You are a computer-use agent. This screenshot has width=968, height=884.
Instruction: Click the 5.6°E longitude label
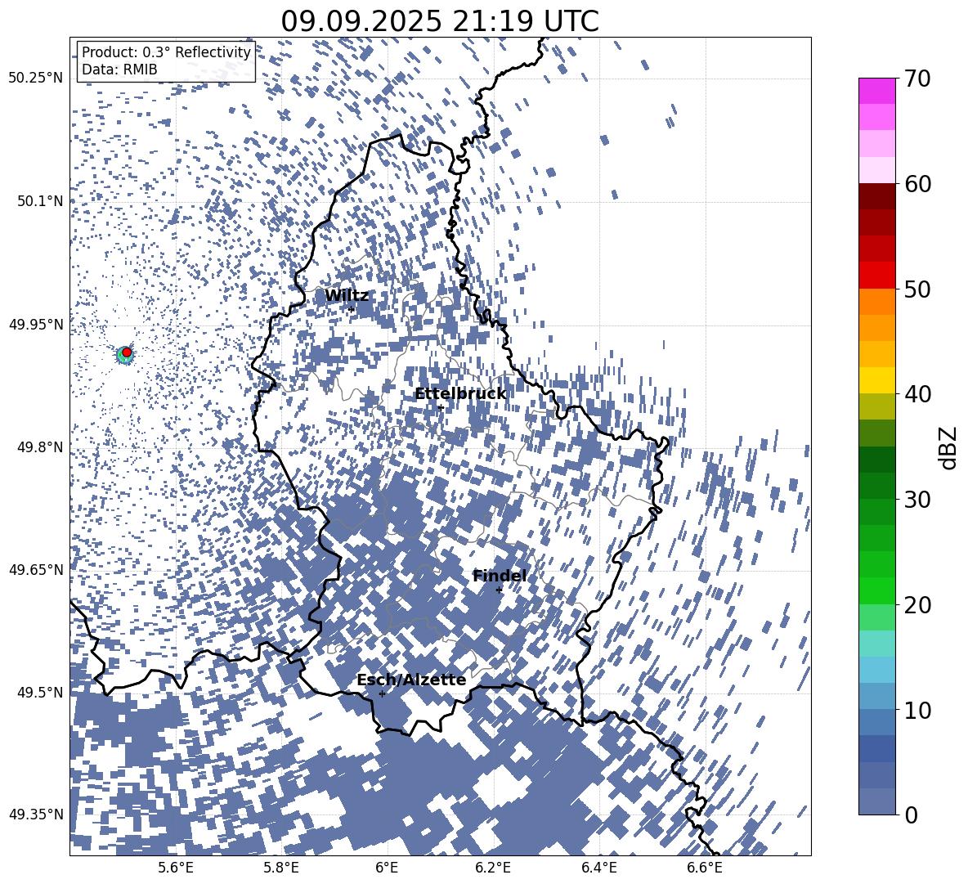pos(176,868)
